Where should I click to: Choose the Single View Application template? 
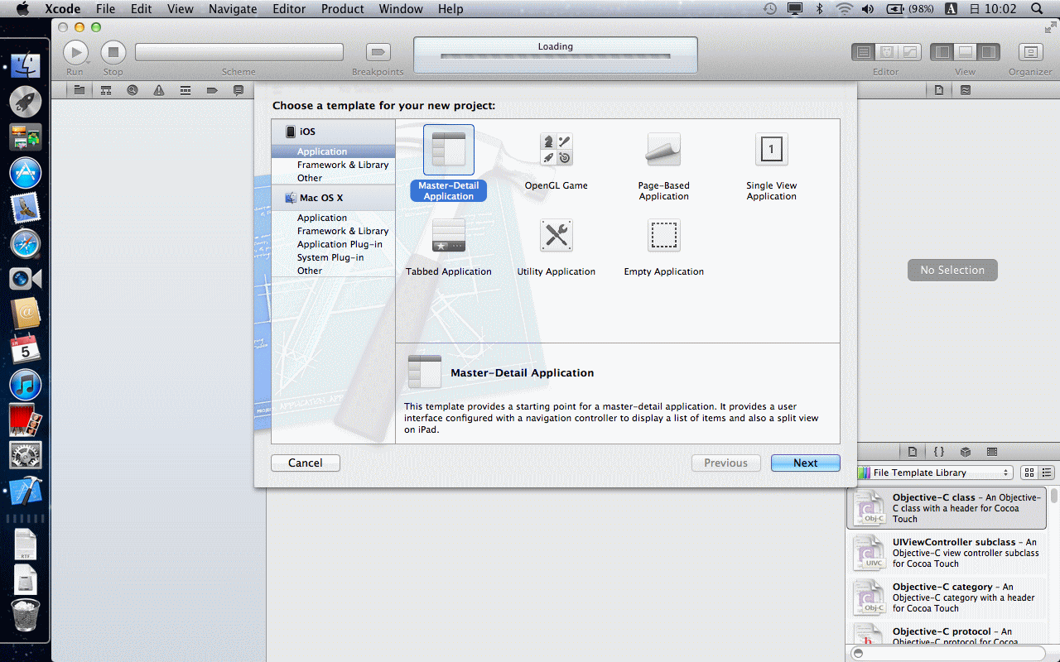coord(771,150)
